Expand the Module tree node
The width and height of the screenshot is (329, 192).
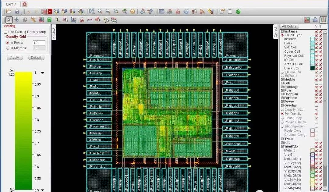282,80
